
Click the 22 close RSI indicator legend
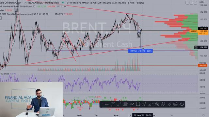point(5,74)
